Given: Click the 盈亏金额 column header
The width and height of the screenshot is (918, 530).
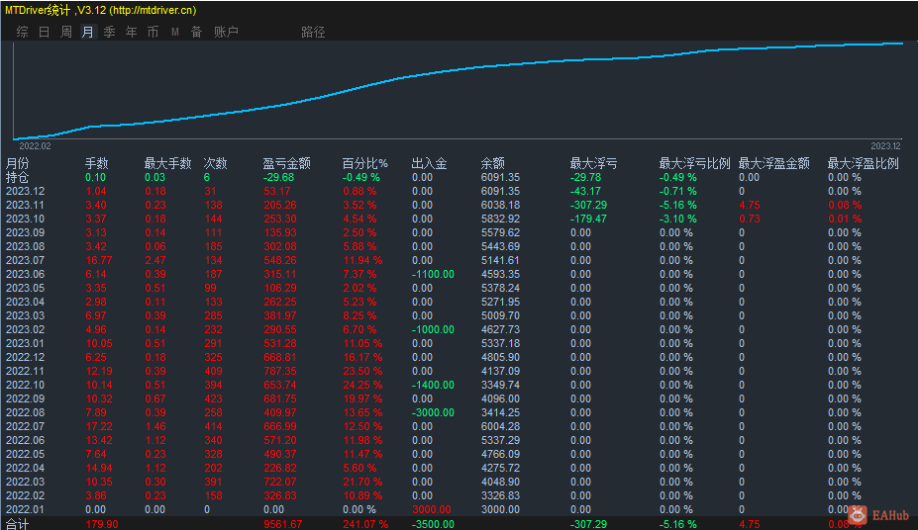Looking at the screenshot, I should tap(286, 163).
